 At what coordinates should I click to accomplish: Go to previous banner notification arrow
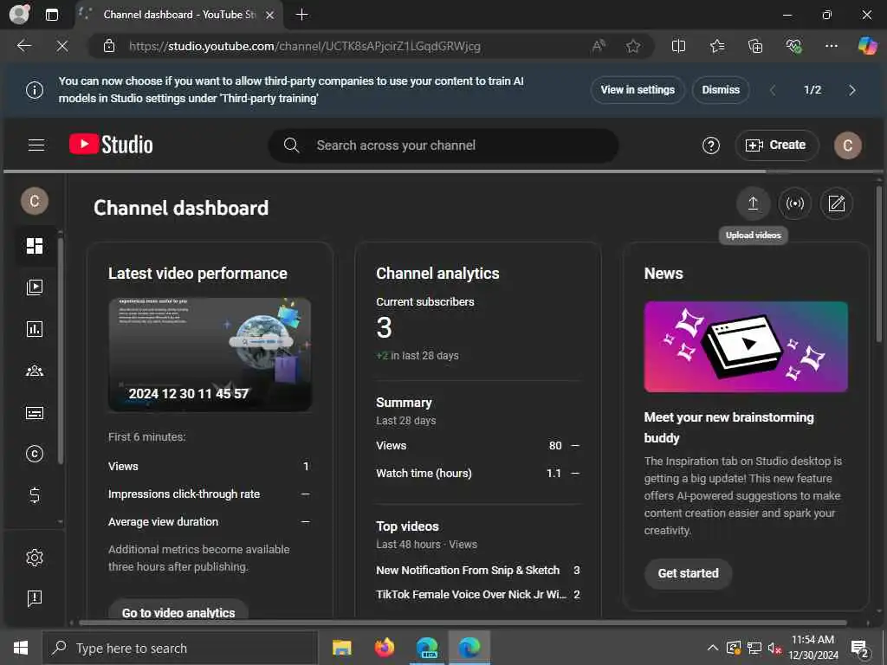click(x=773, y=90)
